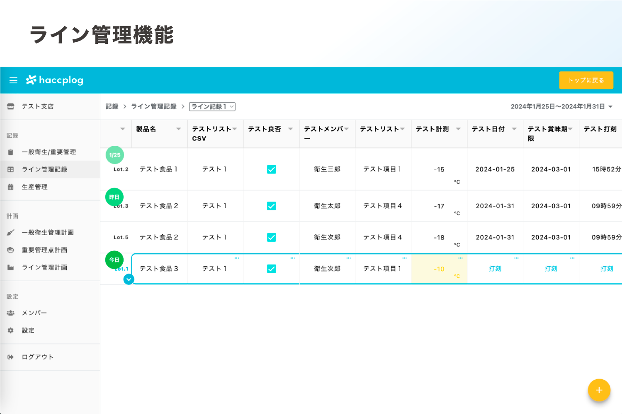Image resolution: width=622 pixels, height=414 pixels.
Task: Open ライン管理計画 from the sidebar
Action: [x=50, y=267]
